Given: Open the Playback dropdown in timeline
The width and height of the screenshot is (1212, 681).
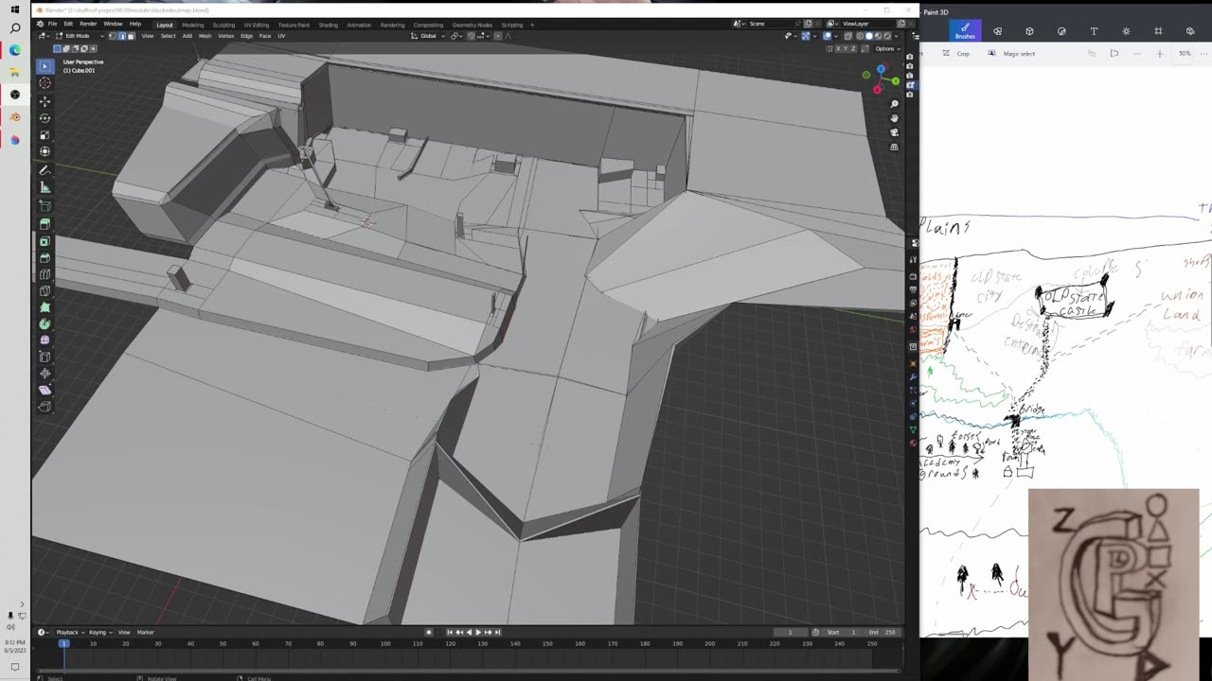Looking at the screenshot, I should (x=69, y=632).
